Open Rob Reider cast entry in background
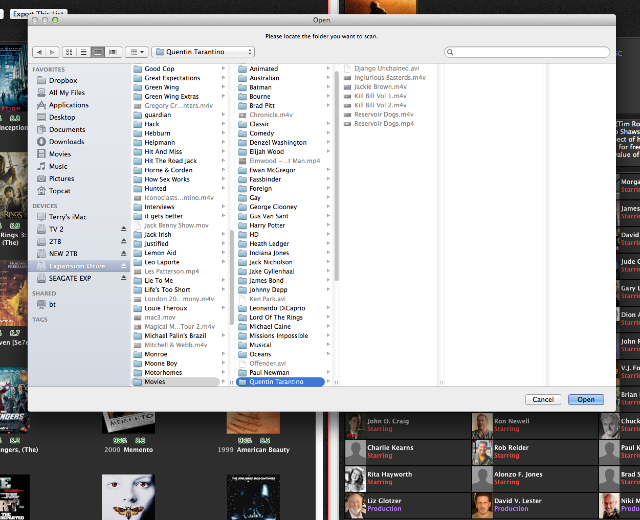Screen dimensions: 640x520 (x=535, y=453)
